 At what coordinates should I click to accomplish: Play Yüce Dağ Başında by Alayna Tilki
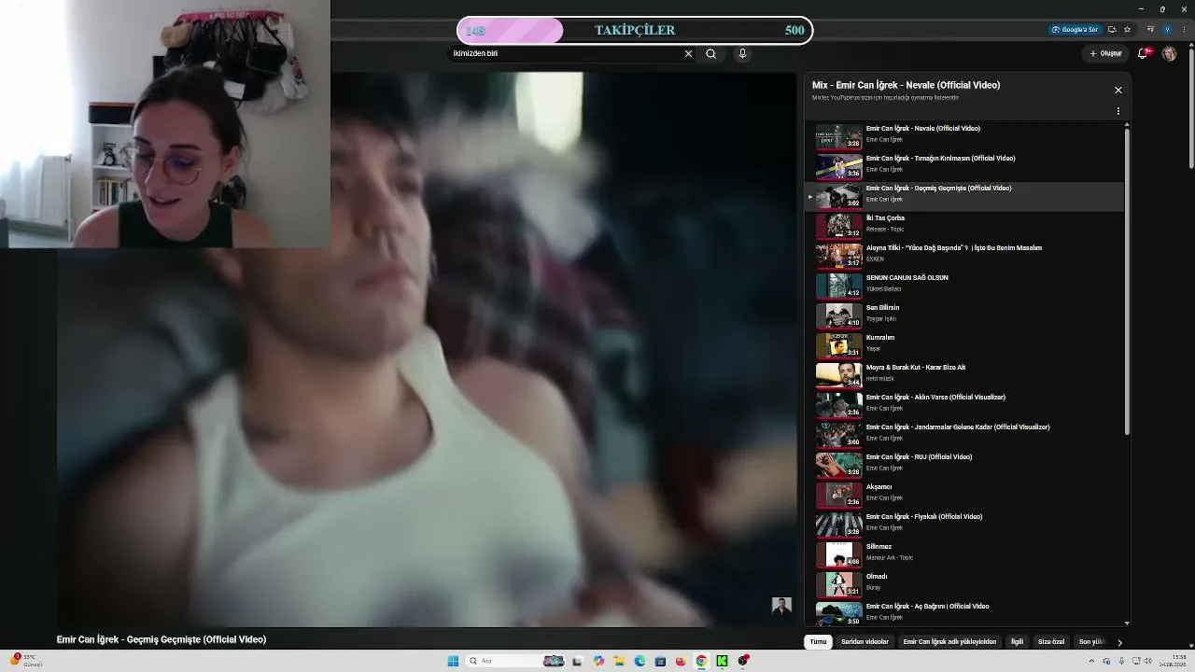tap(964, 256)
